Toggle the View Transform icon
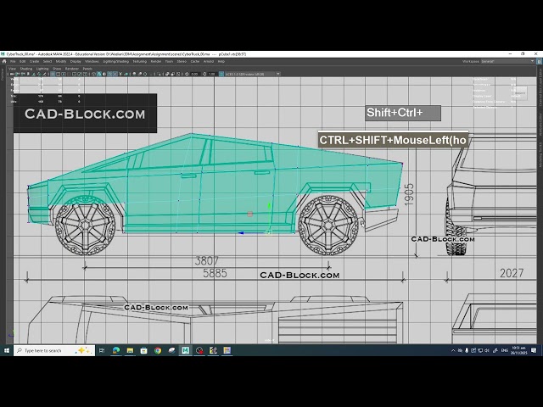This screenshot has height=407, width=543. 221,74
